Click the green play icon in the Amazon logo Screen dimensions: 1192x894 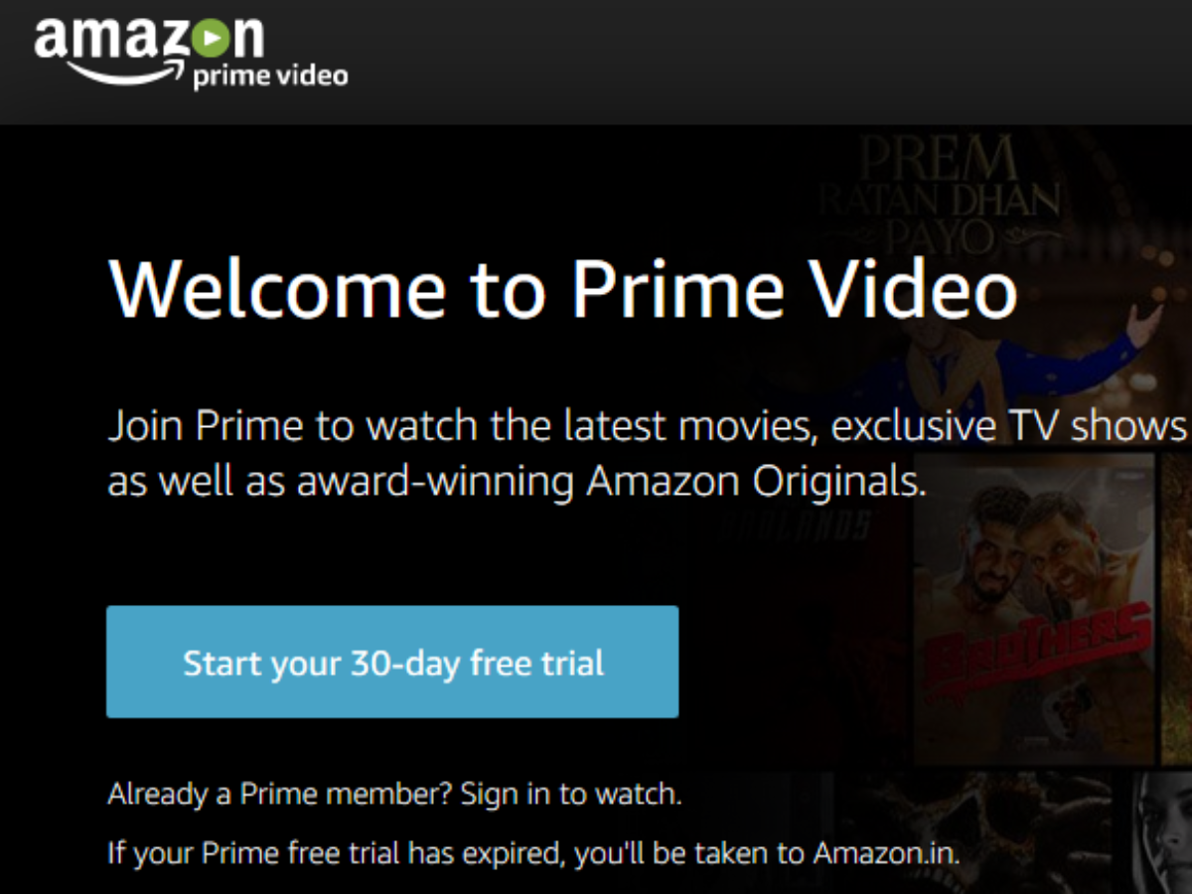coord(212,40)
